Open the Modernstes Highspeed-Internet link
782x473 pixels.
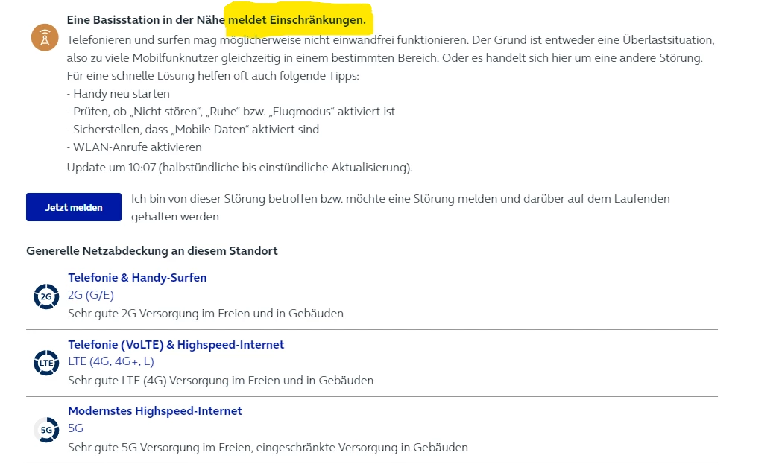click(x=155, y=411)
